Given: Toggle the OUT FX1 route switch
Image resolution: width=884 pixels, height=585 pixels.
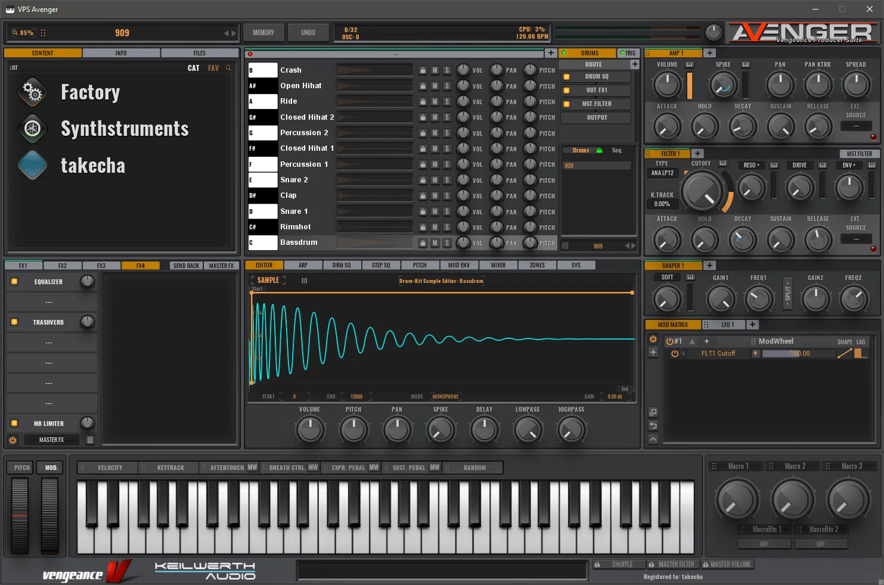Looking at the screenshot, I should (566, 90).
